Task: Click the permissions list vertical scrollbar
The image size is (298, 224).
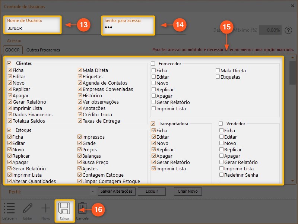Action: pos(292,119)
